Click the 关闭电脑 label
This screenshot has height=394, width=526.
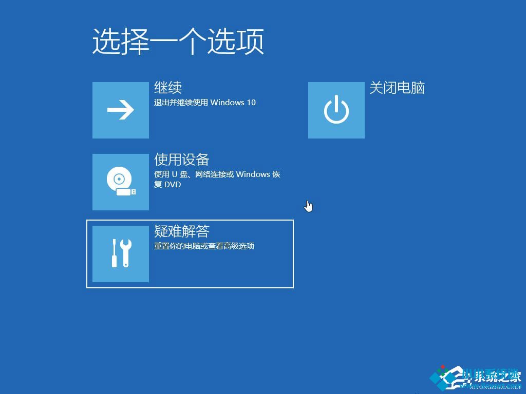tap(397, 88)
